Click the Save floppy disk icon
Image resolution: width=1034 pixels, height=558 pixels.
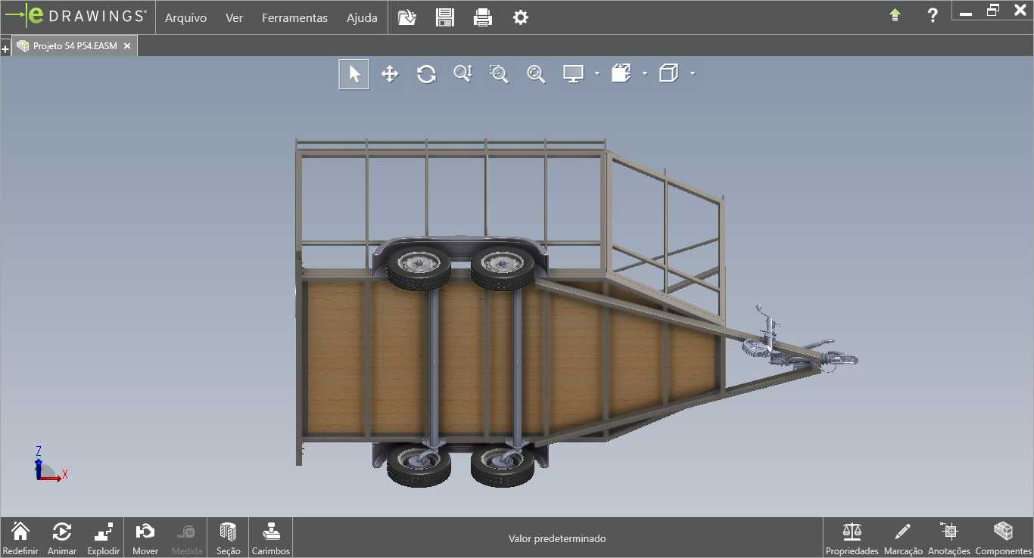coord(445,17)
